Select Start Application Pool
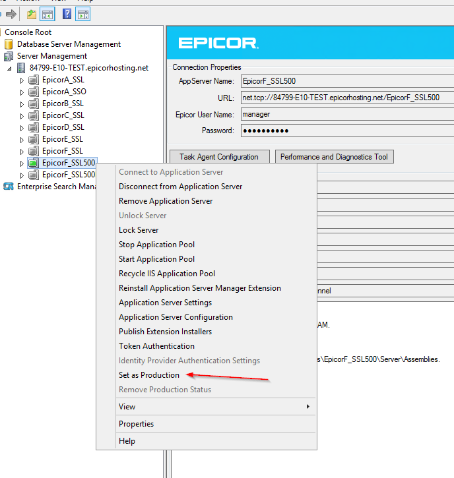This screenshot has height=478, width=454. (156, 259)
